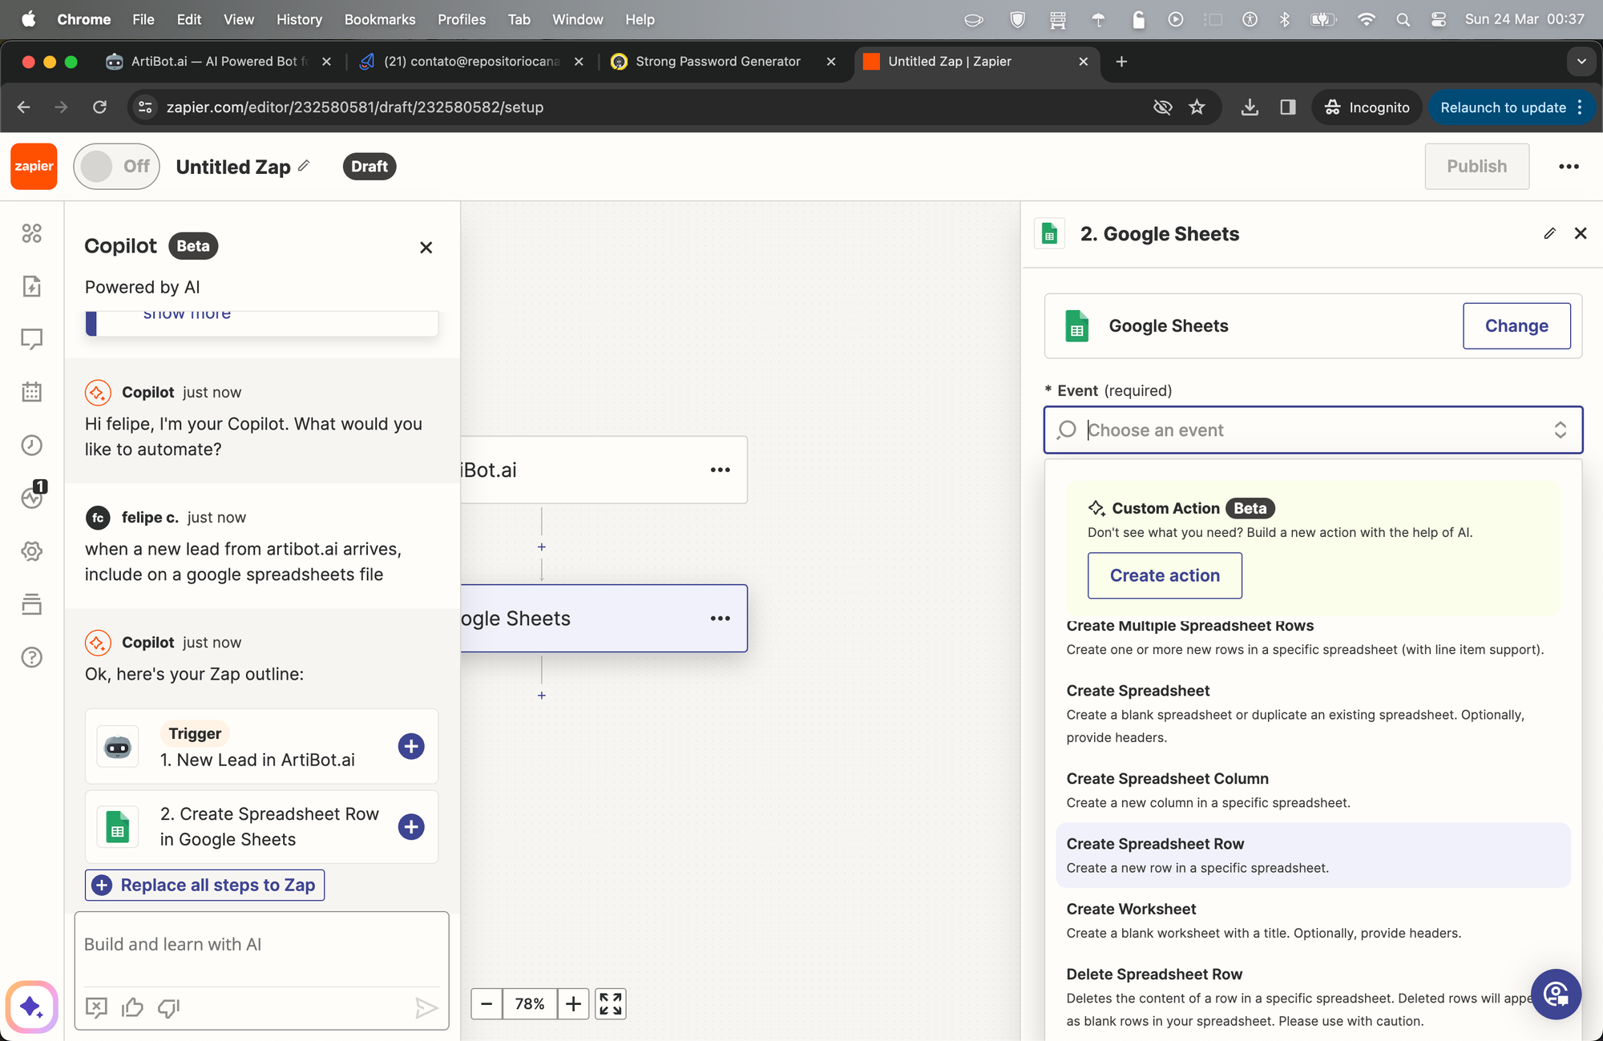The height and width of the screenshot is (1041, 1603).
Task: Click the AI sparkle Copilot launcher icon
Action: click(32, 1007)
